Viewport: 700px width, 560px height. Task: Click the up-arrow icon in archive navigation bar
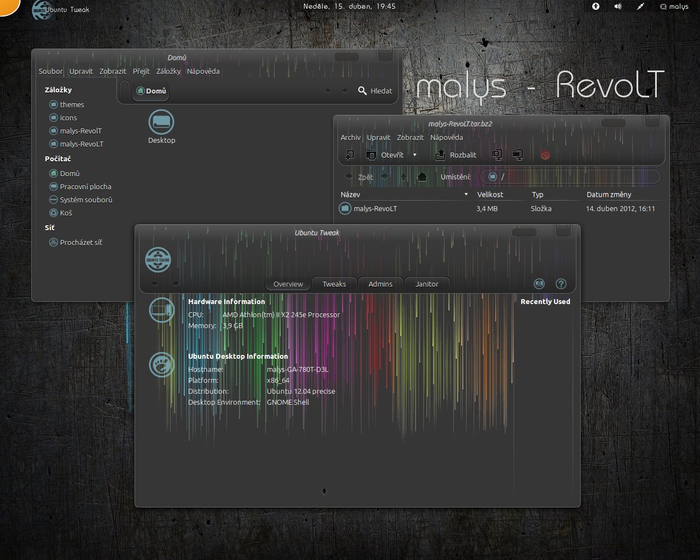(404, 177)
